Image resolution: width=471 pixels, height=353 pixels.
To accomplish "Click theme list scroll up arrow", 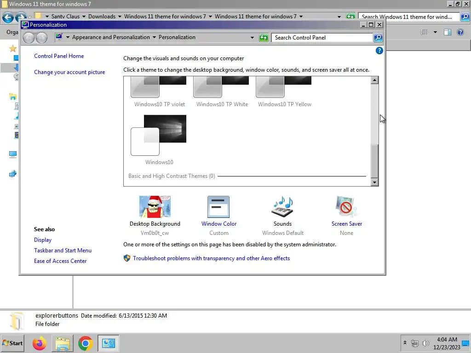I will point(374,80).
